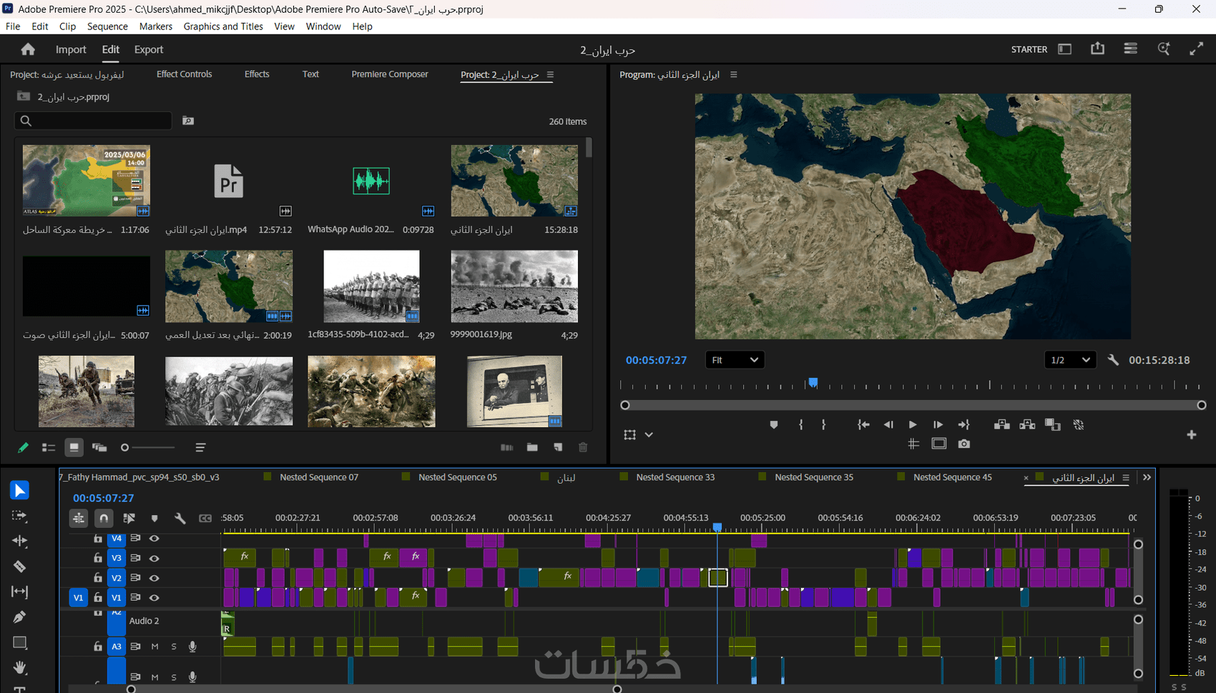Image resolution: width=1216 pixels, height=693 pixels.
Task: Toggle closed captions track button
Action: point(205,518)
